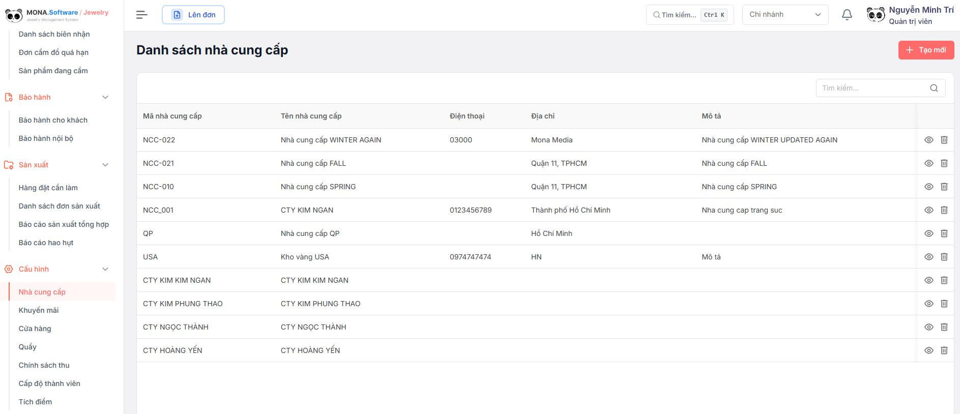Click the hamburger menu toggle icon

pos(141,15)
